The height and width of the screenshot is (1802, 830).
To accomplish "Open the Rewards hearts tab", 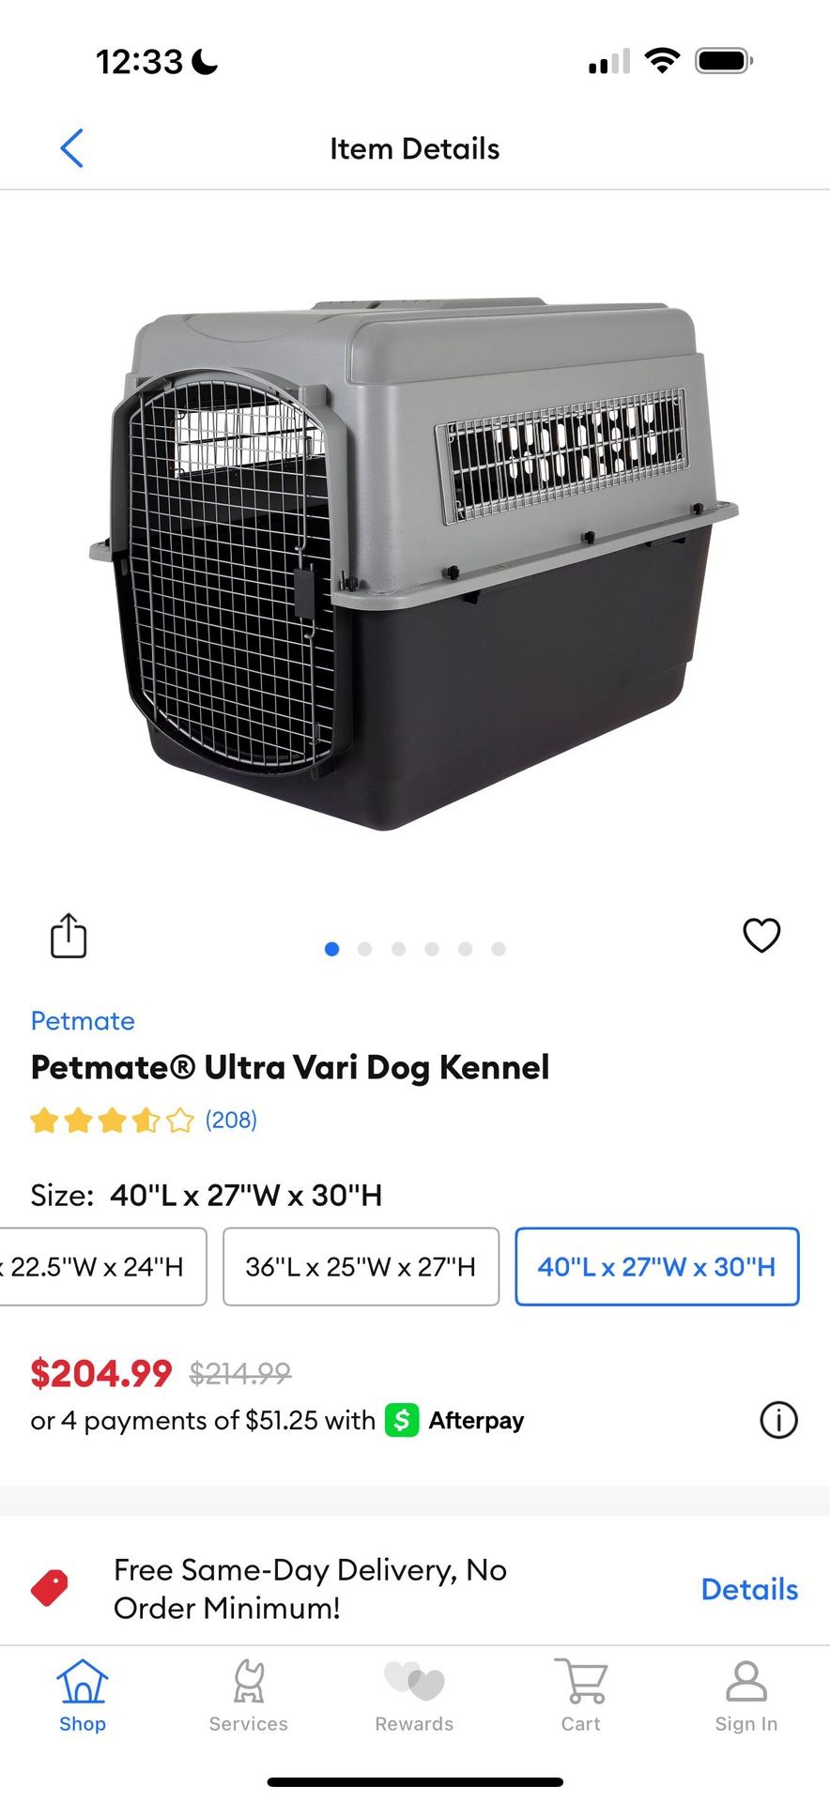I will point(414,1695).
